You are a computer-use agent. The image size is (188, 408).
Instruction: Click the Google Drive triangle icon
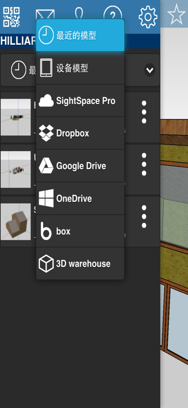[46, 165]
